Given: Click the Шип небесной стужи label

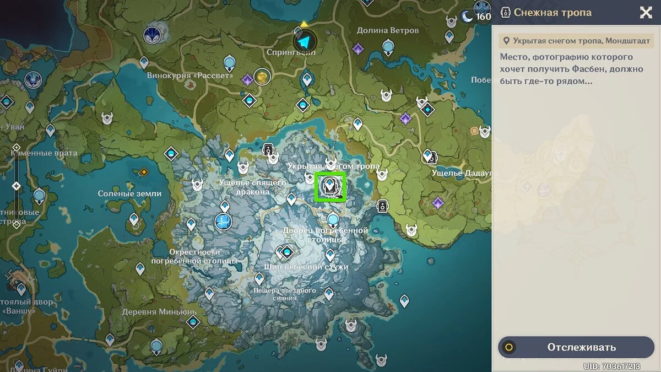Looking at the screenshot, I should pos(306,267).
